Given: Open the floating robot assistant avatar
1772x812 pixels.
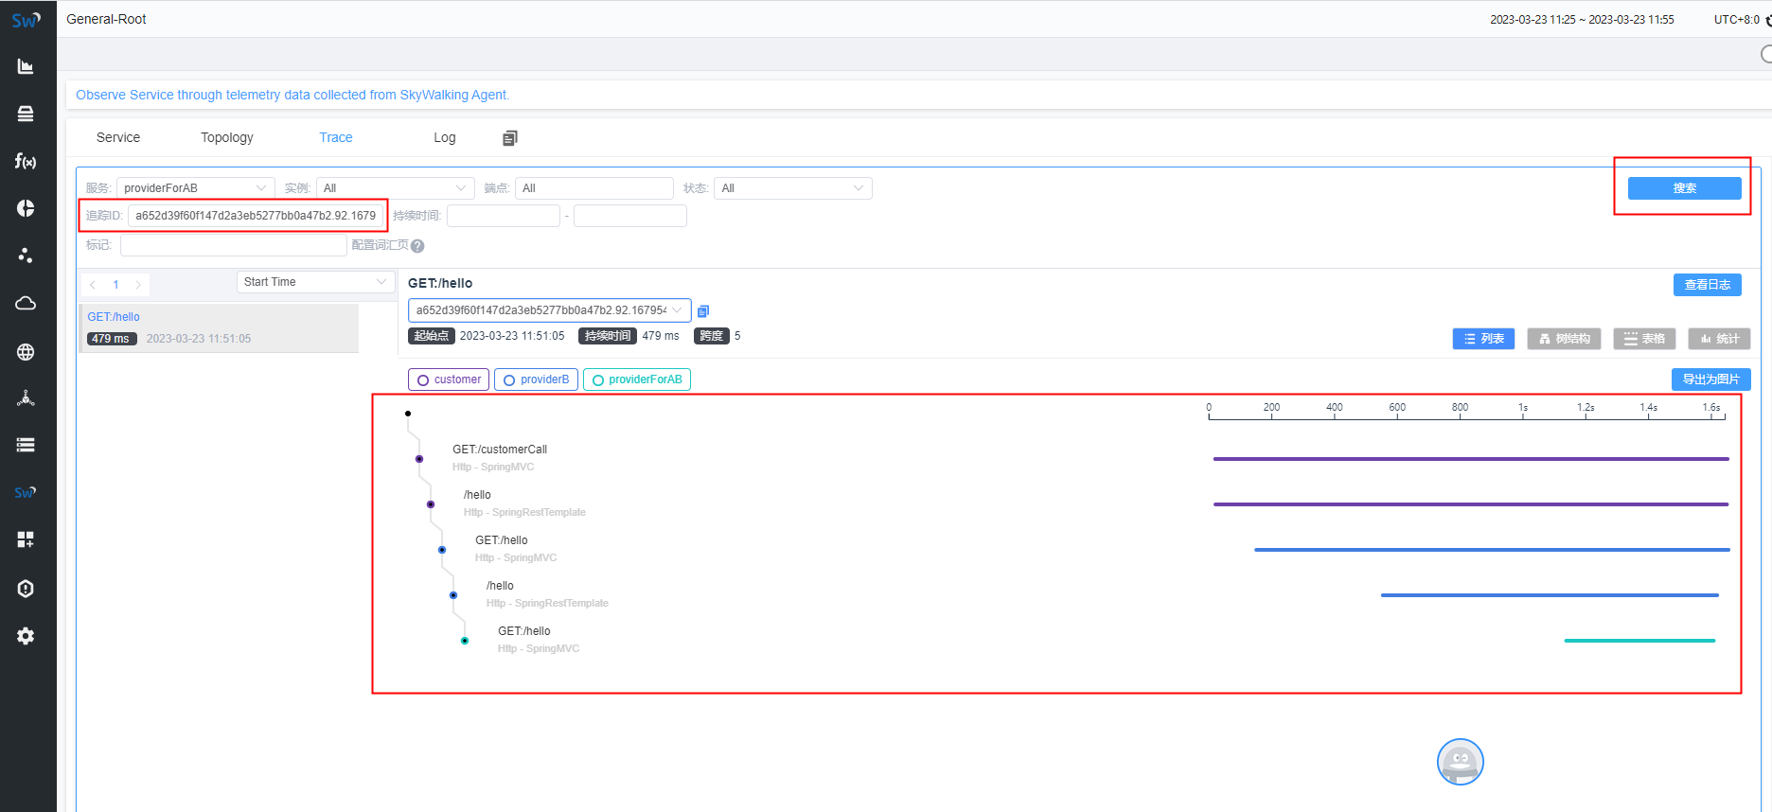Looking at the screenshot, I should click(x=1461, y=762).
